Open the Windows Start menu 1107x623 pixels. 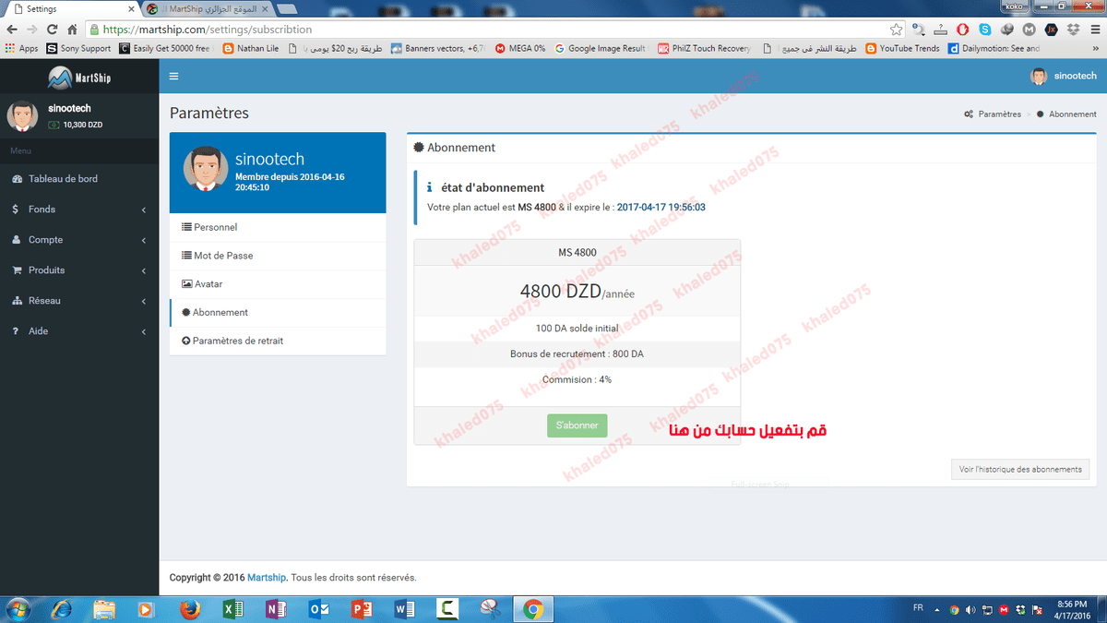[18, 609]
